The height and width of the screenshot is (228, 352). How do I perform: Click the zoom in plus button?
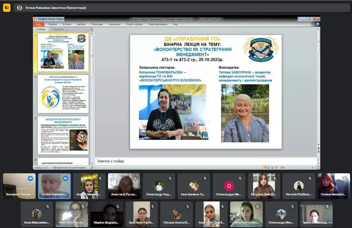[312, 167]
